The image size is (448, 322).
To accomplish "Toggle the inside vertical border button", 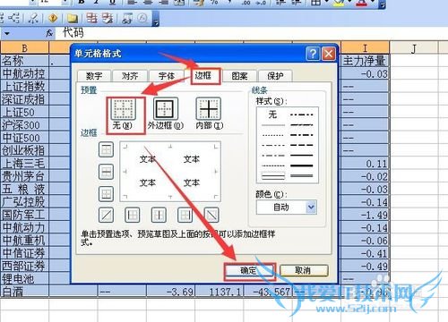I will (159, 215).
